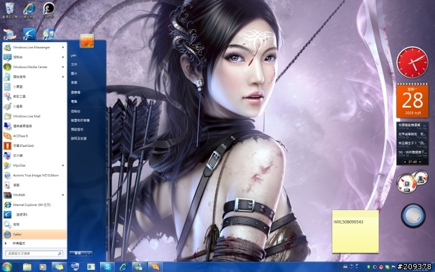Open the 剪取工具 snipping tool
This screenshot has width=435, height=272.
tap(35, 97)
